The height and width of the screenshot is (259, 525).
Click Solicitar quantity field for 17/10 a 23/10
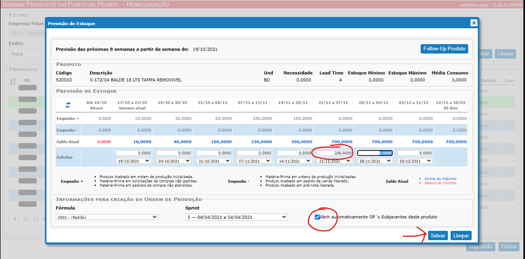(133, 153)
